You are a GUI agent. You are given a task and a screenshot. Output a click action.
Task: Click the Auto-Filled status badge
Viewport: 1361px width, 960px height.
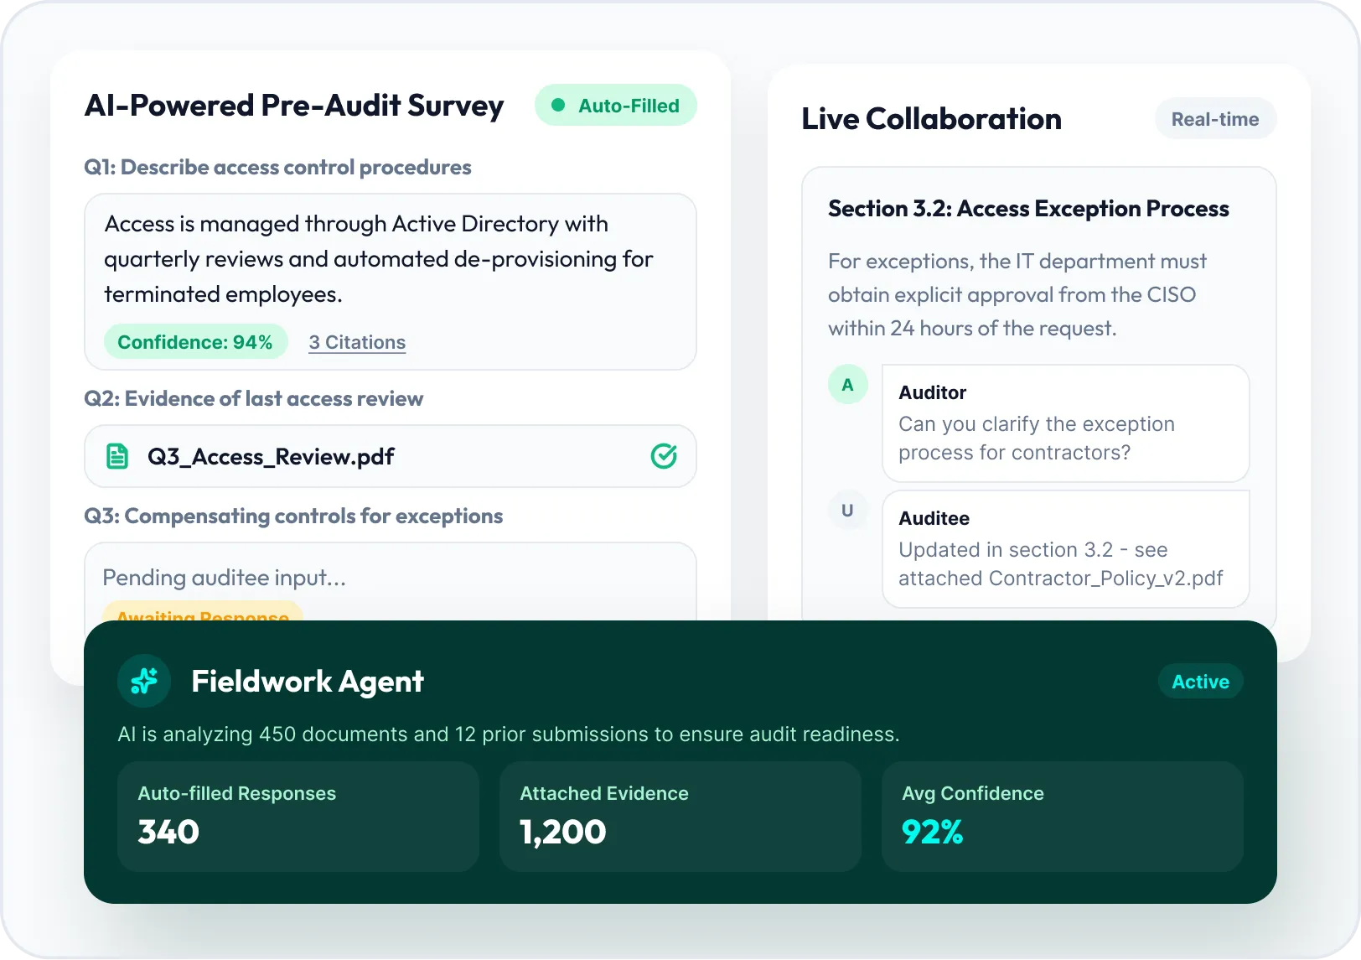click(616, 106)
